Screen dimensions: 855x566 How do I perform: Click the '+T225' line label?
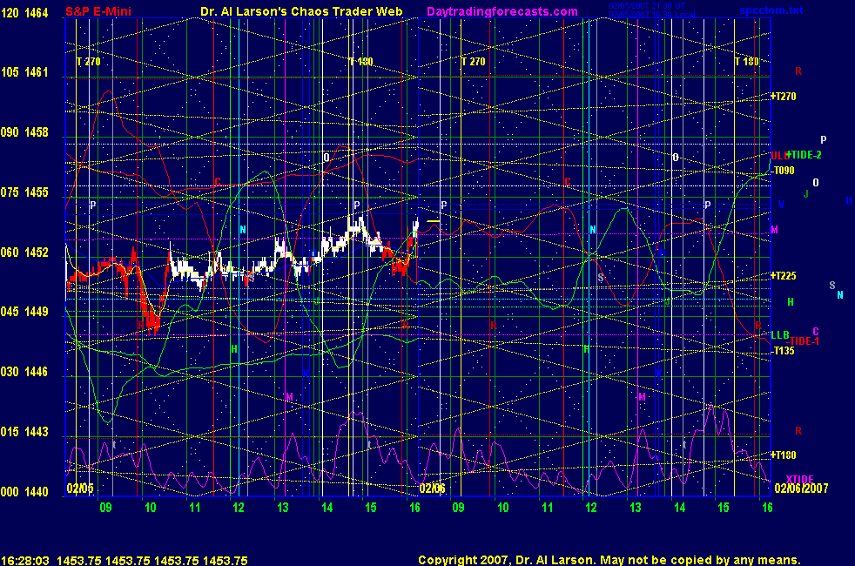point(784,276)
